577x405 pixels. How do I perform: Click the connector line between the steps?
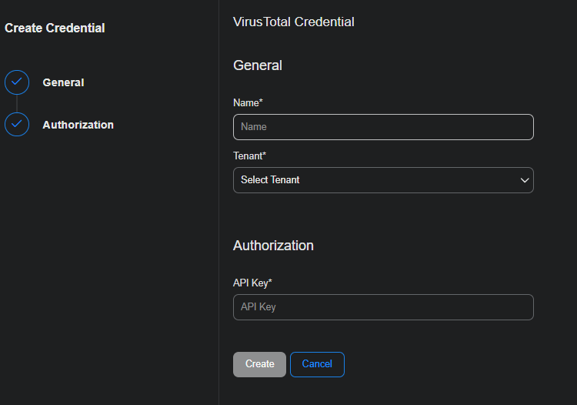(x=17, y=103)
